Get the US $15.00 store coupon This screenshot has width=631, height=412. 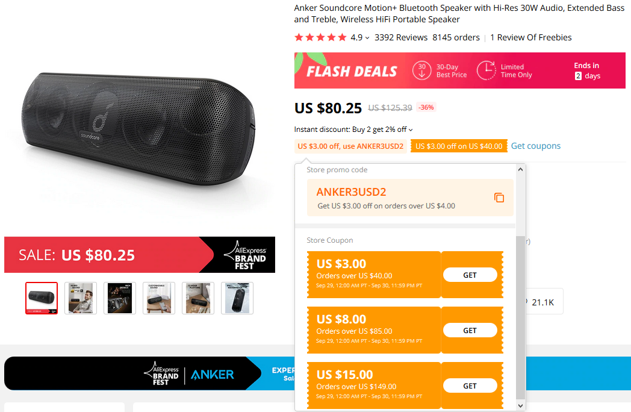point(470,386)
